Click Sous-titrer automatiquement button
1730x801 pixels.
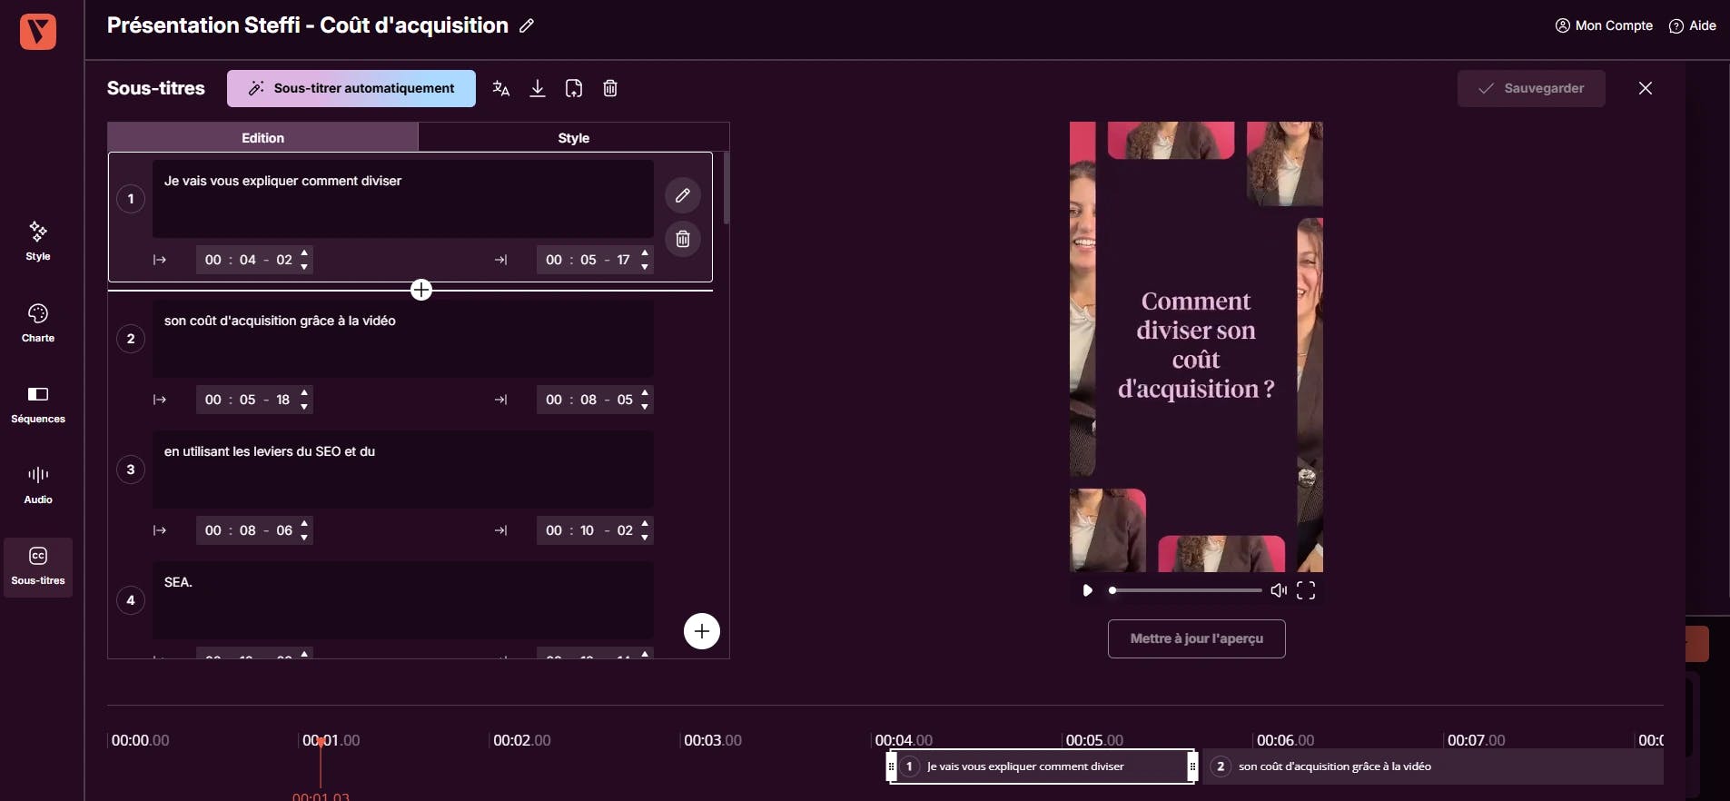(x=351, y=88)
